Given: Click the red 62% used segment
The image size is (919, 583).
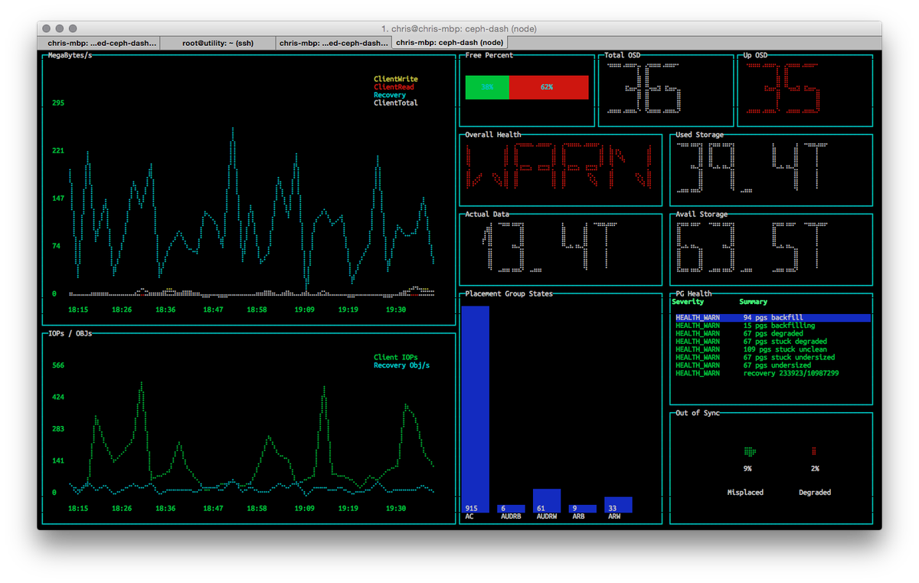Looking at the screenshot, I should pyautogui.click(x=548, y=87).
